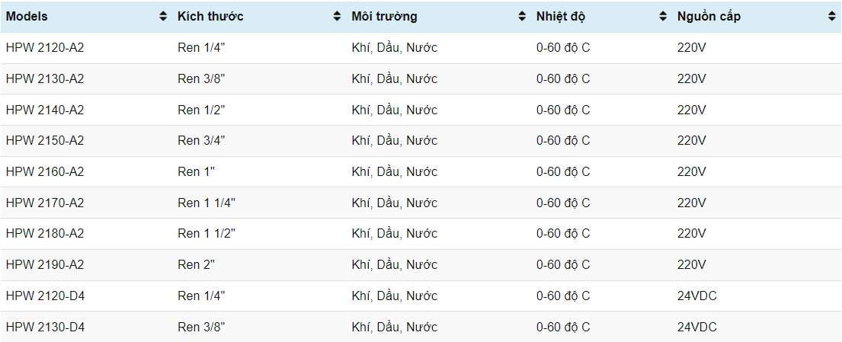Viewport: 842px width, 342px height.
Task: Click the 24VDC cell for HPW 2130-D4
Action: [x=697, y=328]
